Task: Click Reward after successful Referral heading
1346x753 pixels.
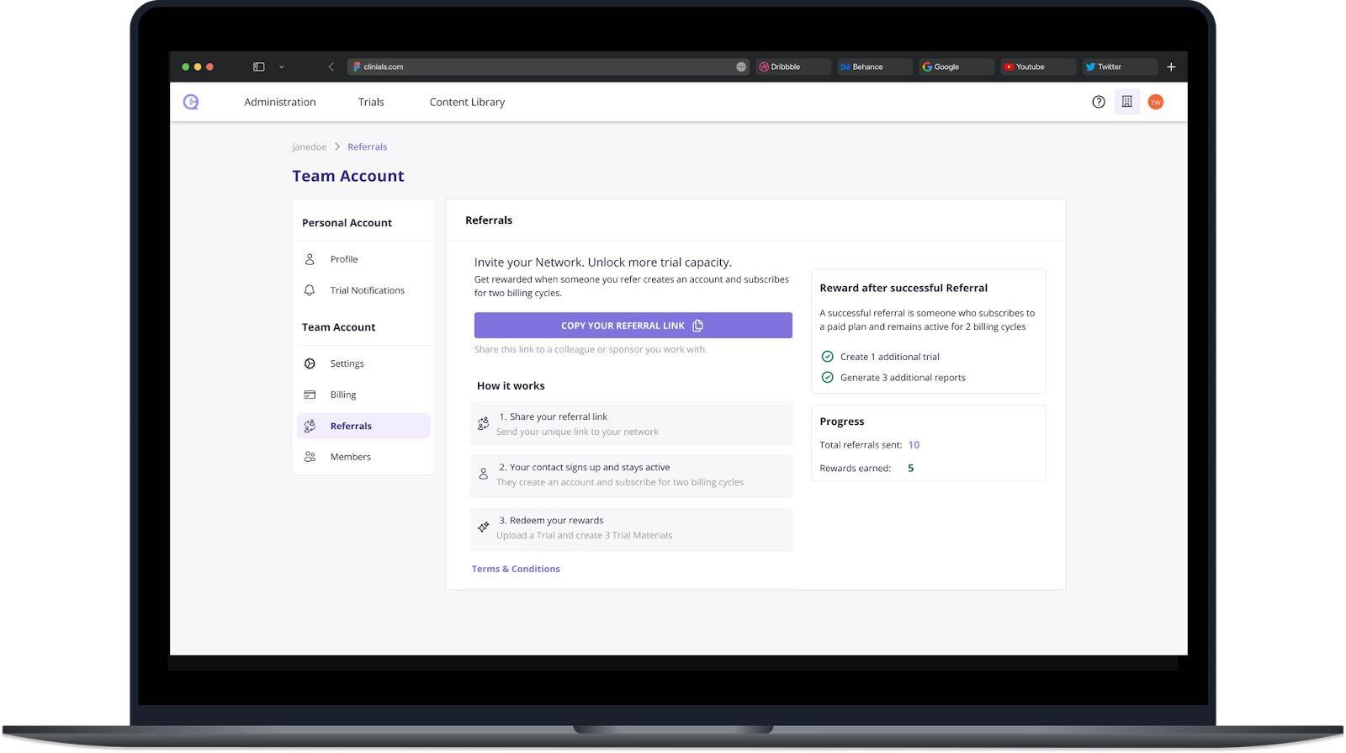Action: 904,288
